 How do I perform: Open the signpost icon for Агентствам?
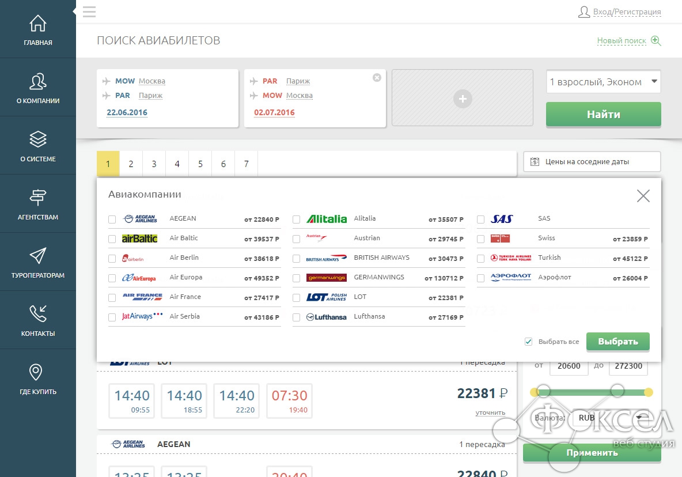[x=38, y=198]
